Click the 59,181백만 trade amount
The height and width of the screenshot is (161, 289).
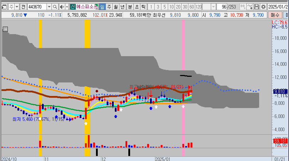pyautogui.click(x=140, y=15)
